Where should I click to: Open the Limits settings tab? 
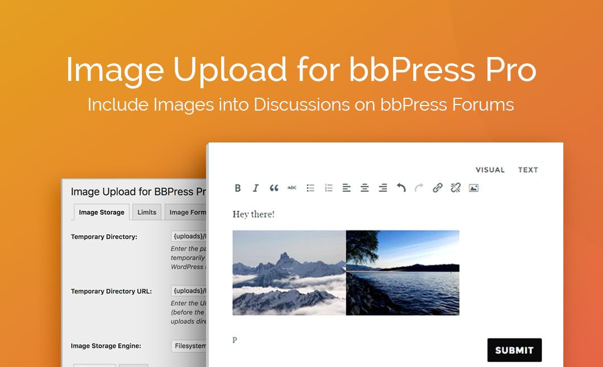[x=146, y=212]
